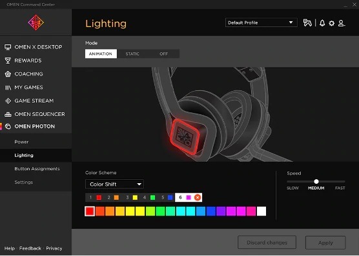Select the OMEN PHOTON device entry
This screenshot has height=256, width=359.
point(36,126)
